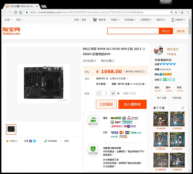The height and width of the screenshot is (174, 193).
Task: Decrease quantity with the minus button
Action: 99,94
